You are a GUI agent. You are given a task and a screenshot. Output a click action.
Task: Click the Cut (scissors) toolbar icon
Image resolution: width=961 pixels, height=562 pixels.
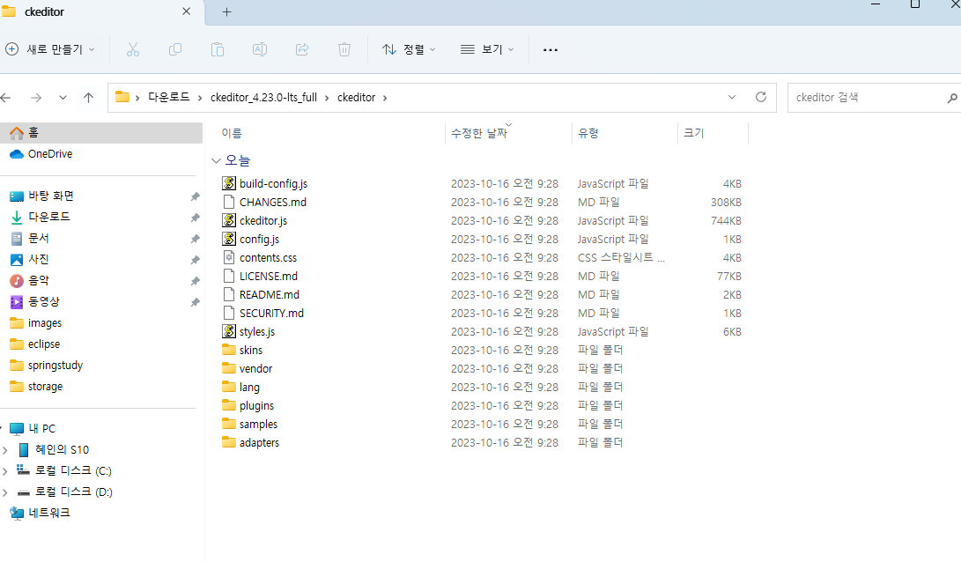tap(133, 49)
